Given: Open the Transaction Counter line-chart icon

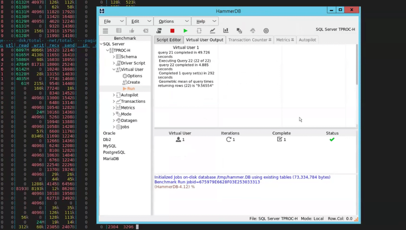Looking at the screenshot, I should pos(212,31).
